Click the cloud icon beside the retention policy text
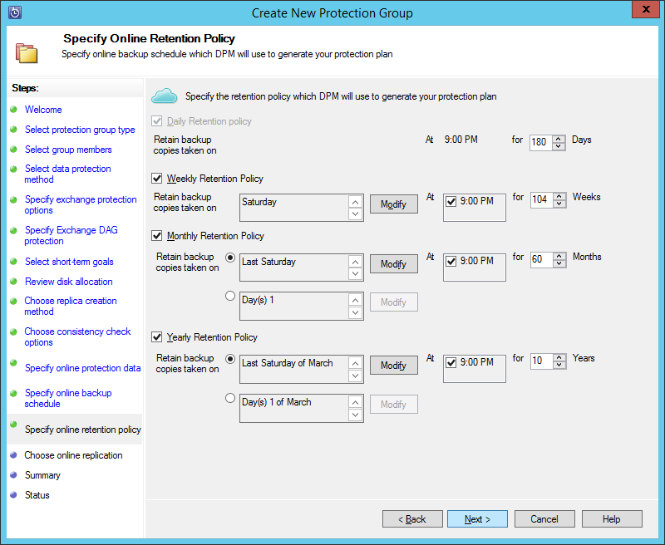The image size is (665, 545). [x=168, y=96]
